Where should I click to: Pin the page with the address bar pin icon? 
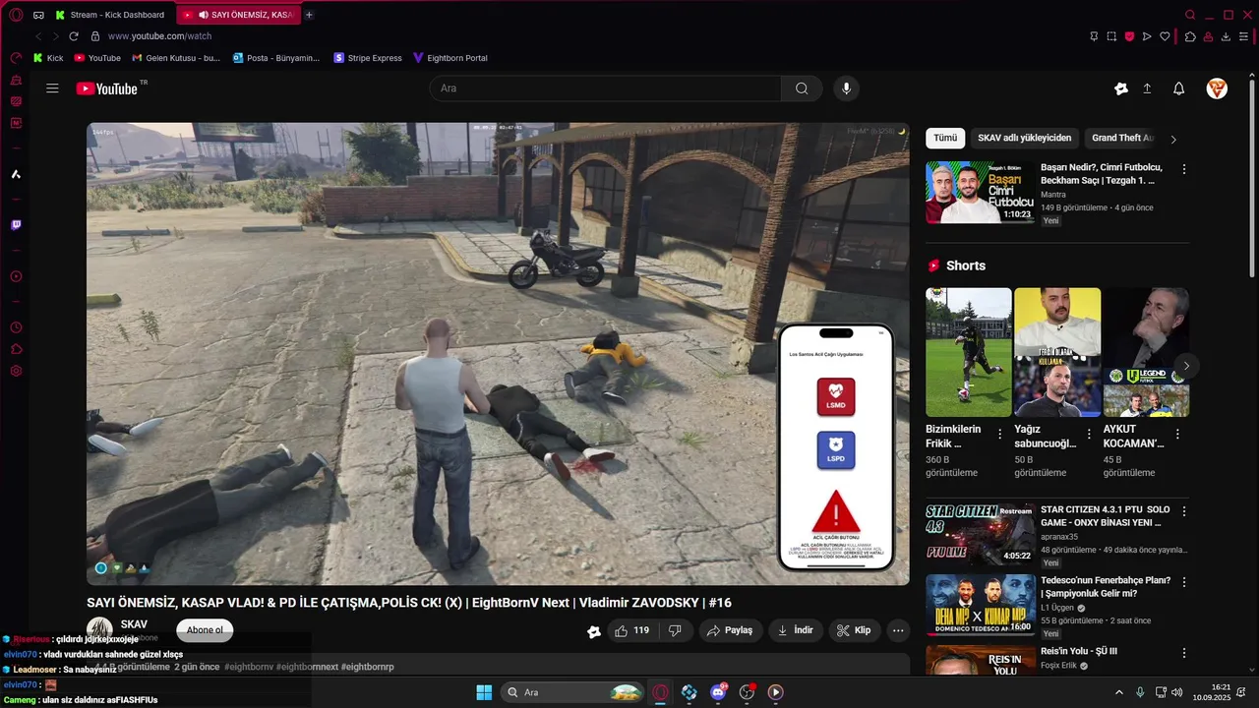click(x=1094, y=36)
